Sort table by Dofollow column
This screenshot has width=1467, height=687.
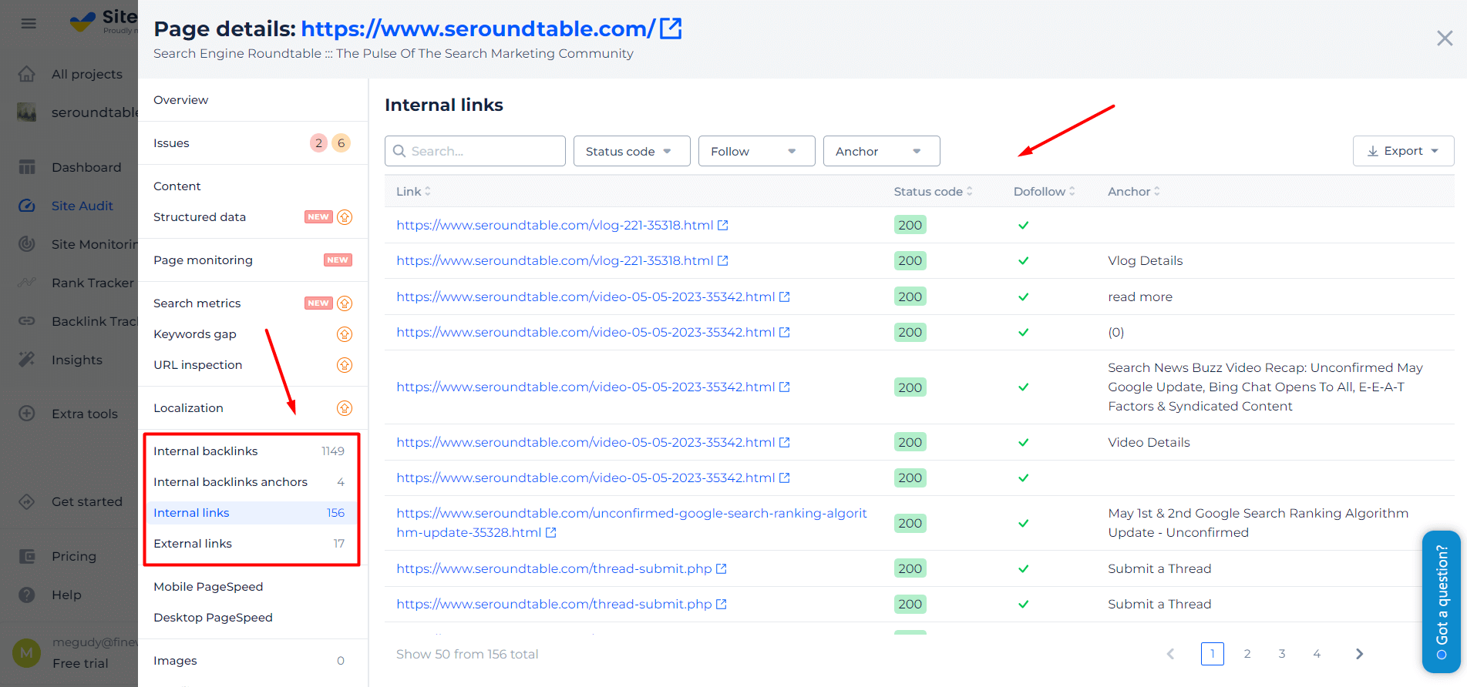click(x=1045, y=191)
